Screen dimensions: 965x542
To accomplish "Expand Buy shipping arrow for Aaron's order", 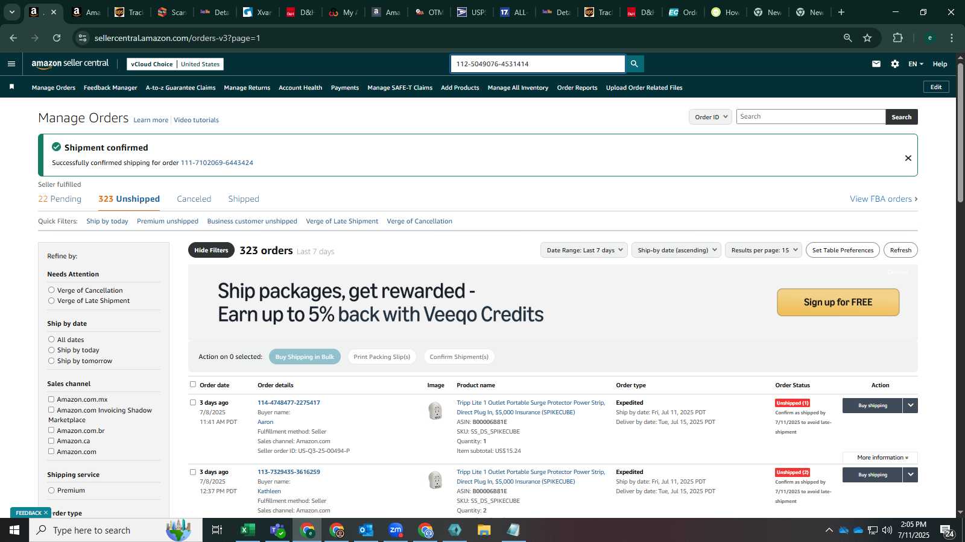I will (911, 405).
